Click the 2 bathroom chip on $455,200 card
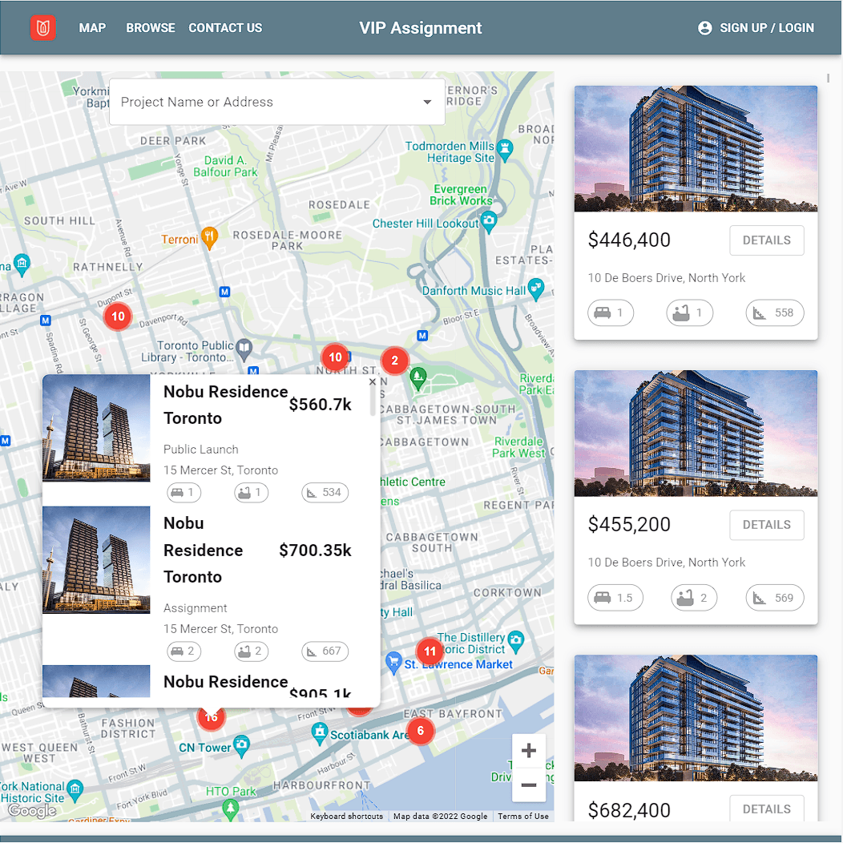The height and width of the screenshot is (843, 843). pos(693,598)
